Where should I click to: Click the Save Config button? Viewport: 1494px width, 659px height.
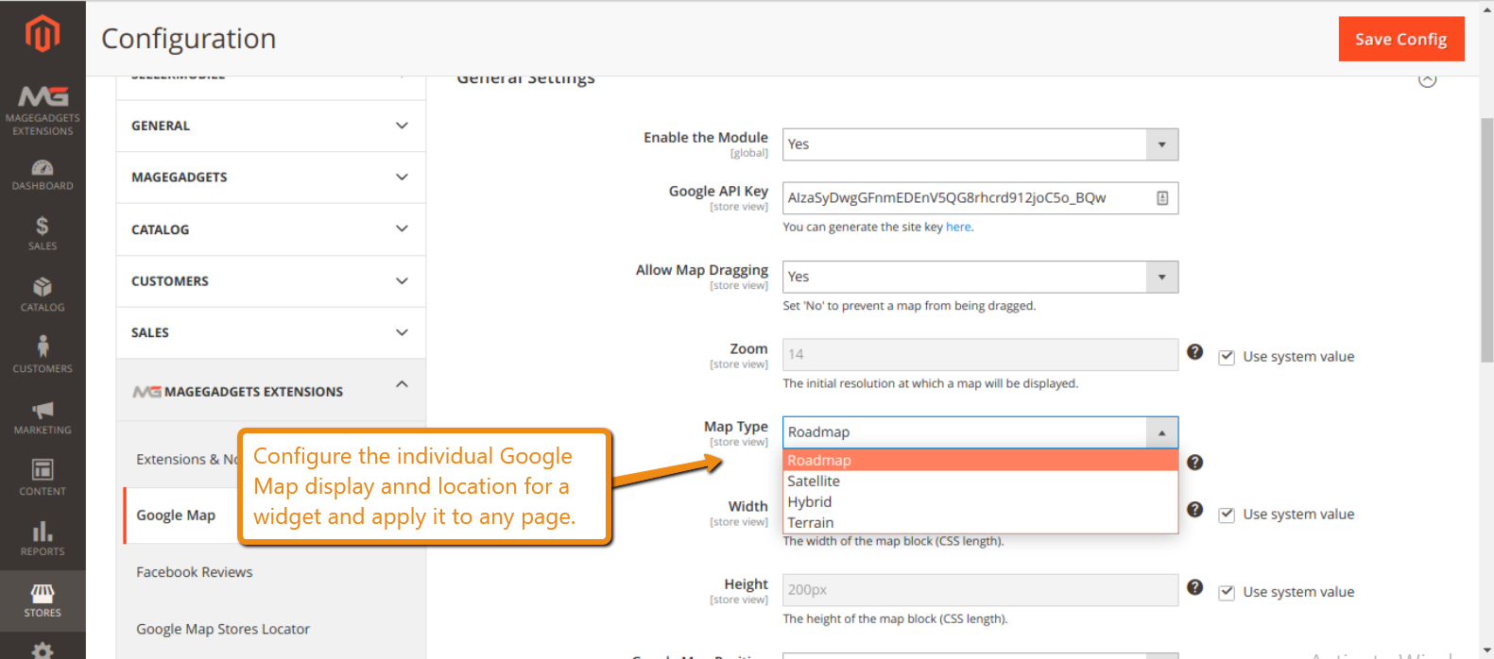(x=1400, y=39)
